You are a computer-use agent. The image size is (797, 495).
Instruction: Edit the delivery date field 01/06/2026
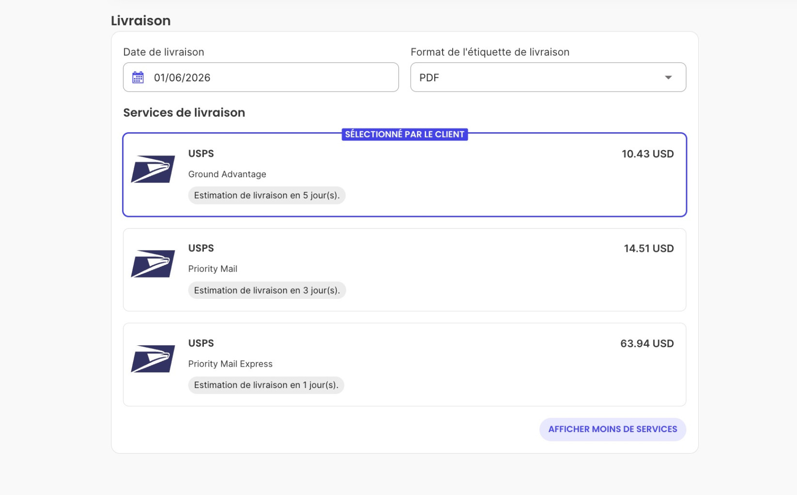pos(261,77)
